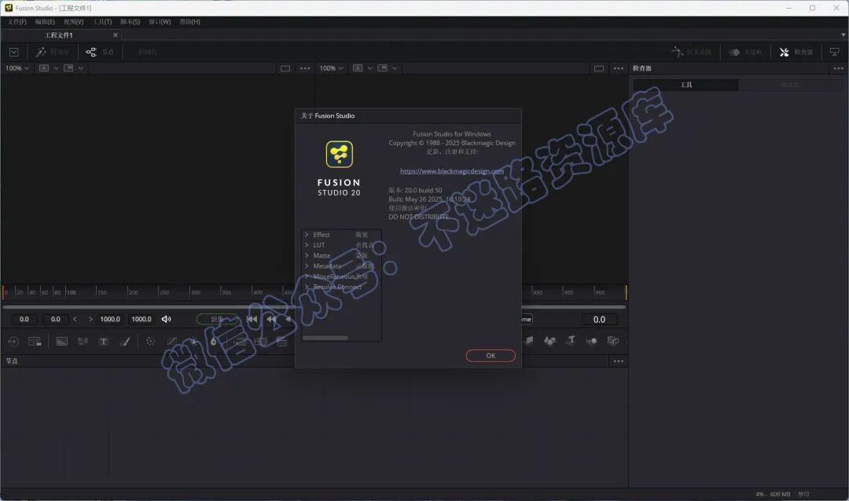Jump to the first frame
849x501 pixels.
252,320
